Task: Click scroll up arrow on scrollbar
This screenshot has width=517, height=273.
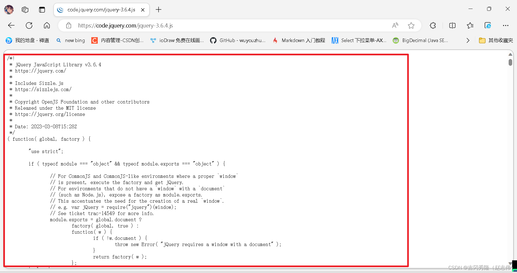Action: coord(510,55)
